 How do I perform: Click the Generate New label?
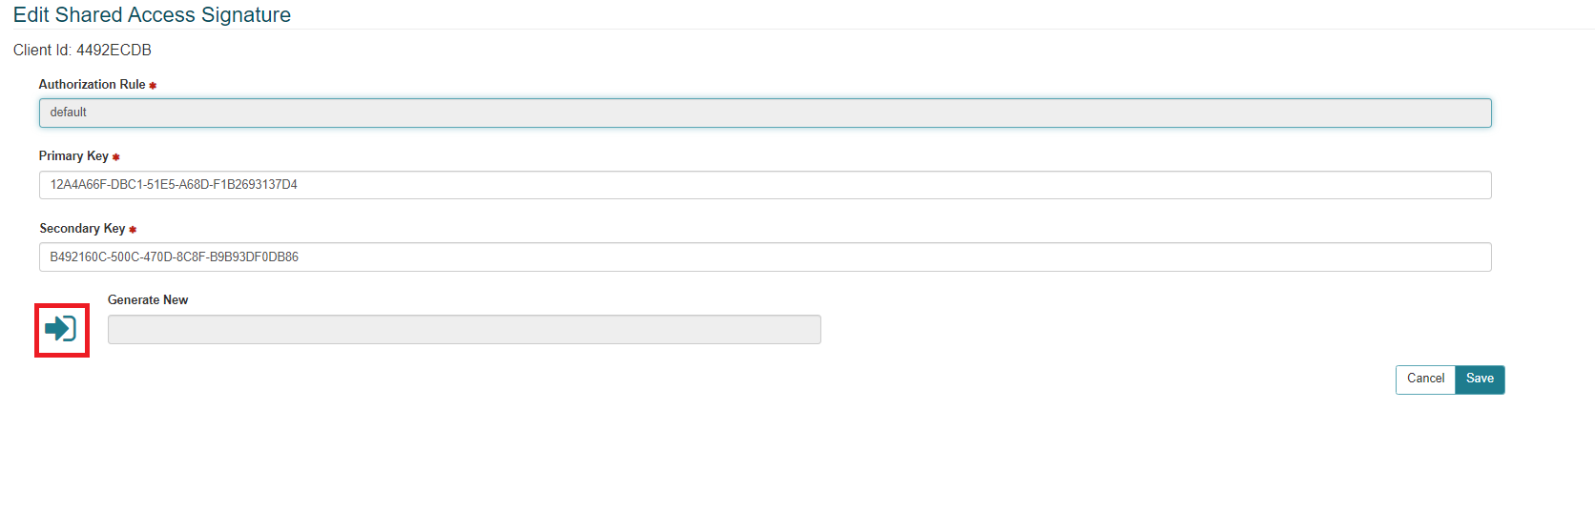coord(148,300)
